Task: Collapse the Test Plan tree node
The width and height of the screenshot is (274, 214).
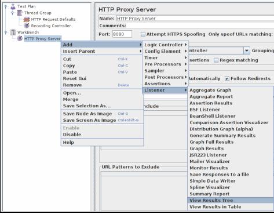Action: 6,6
